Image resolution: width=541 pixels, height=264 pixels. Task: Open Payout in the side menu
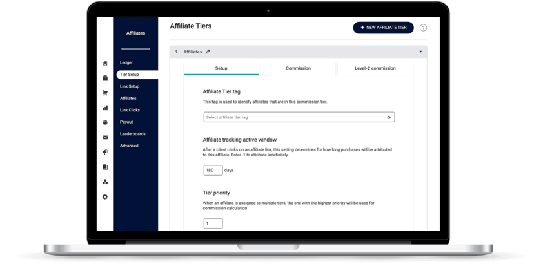pos(126,122)
